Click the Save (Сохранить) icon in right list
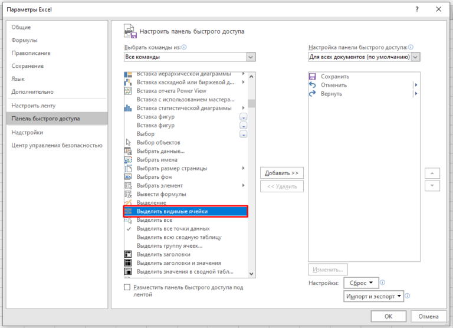 [x=313, y=77]
